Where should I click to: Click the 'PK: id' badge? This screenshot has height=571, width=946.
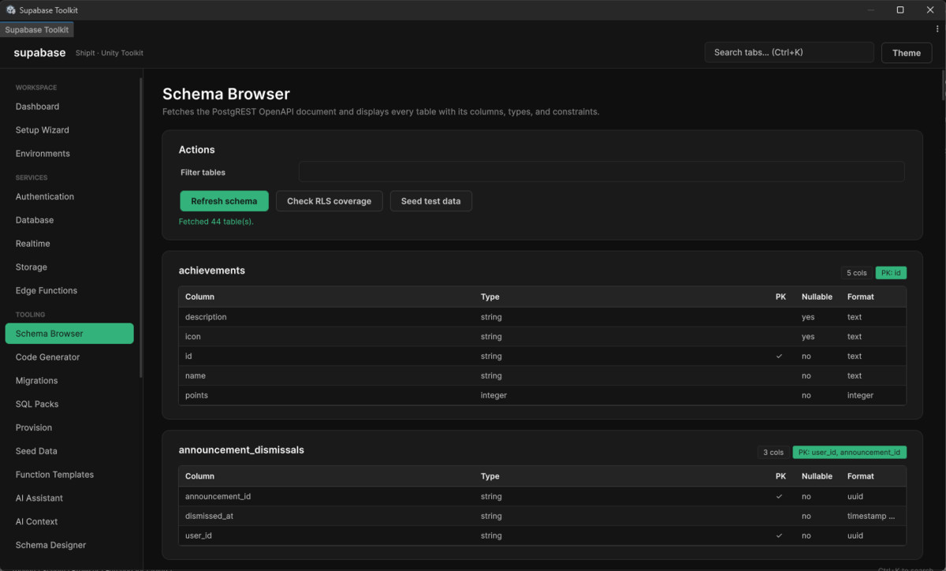click(x=891, y=273)
